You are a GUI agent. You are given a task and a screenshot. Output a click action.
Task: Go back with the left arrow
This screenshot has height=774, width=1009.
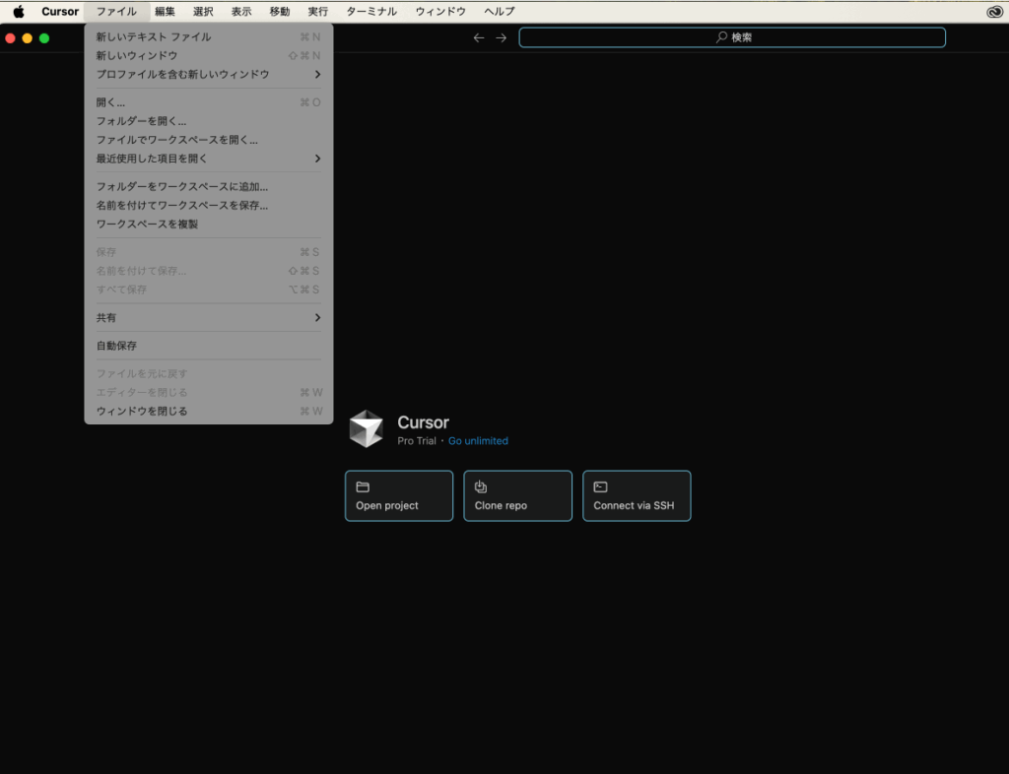(x=479, y=38)
